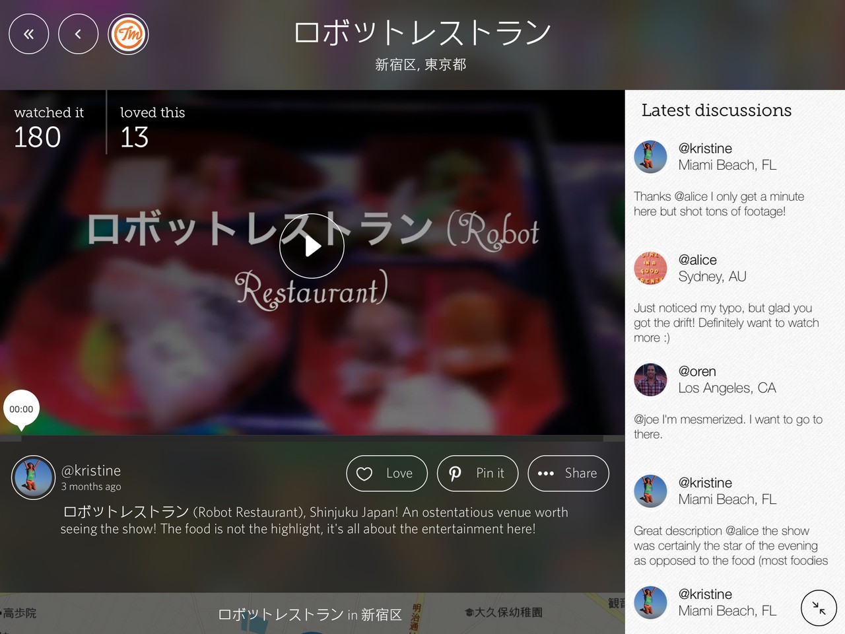Screen dimensions: 845x634
Task: Love this video
Action: tap(387, 474)
